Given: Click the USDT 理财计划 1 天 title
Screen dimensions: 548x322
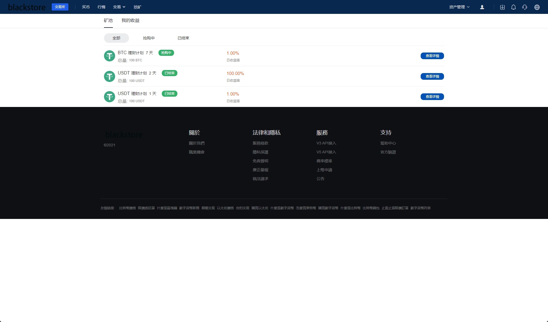Looking at the screenshot, I should point(137,94).
